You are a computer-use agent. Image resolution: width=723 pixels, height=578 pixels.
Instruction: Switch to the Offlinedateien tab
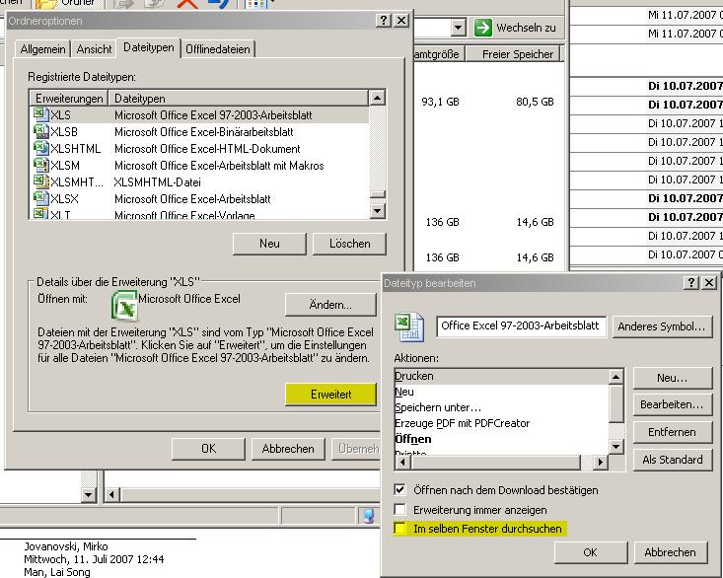(218, 49)
